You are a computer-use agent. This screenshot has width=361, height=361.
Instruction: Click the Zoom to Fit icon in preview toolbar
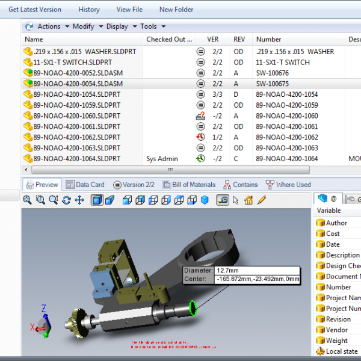tap(28, 200)
